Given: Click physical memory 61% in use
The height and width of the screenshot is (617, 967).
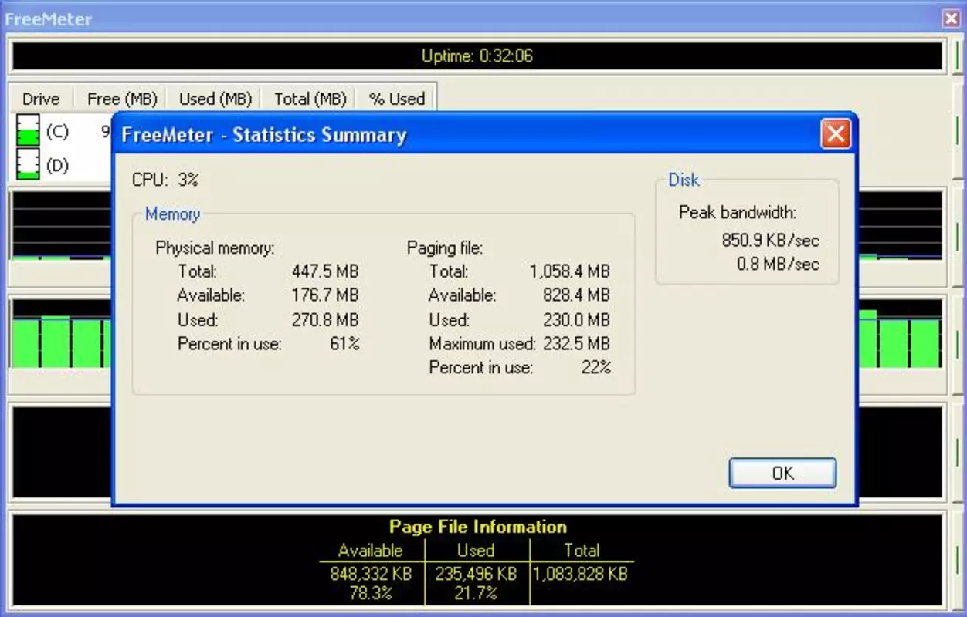Looking at the screenshot, I should coord(344,344).
